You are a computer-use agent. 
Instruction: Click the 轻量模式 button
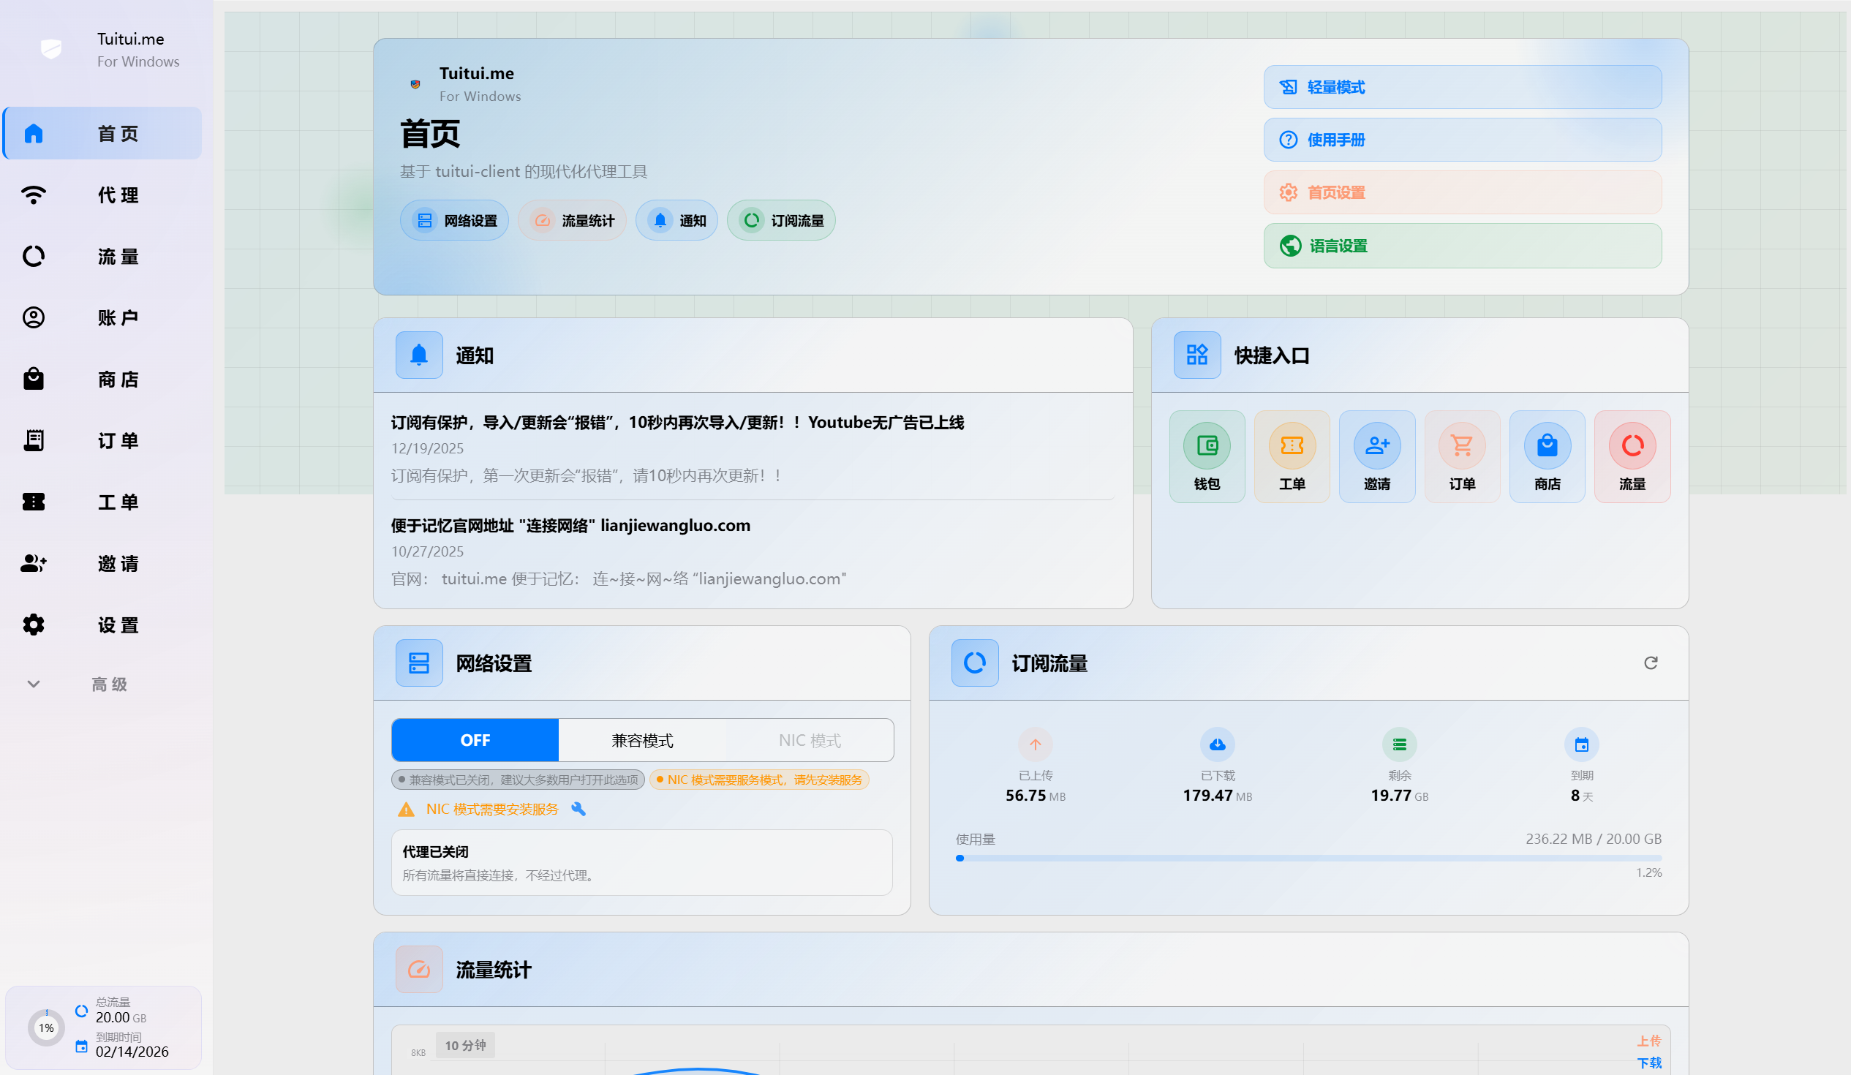pyautogui.click(x=1462, y=86)
